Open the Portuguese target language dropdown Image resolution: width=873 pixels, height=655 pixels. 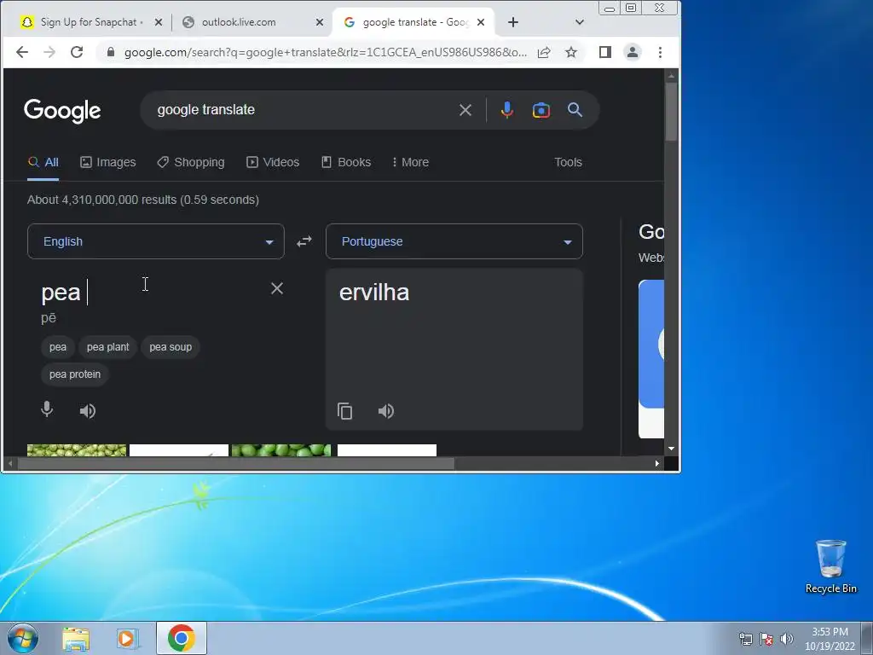pyautogui.click(x=454, y=241)
